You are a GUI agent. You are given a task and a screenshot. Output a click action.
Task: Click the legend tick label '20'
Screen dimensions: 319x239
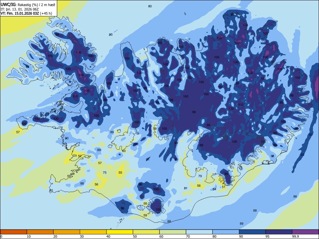click(x=55, y=236)
